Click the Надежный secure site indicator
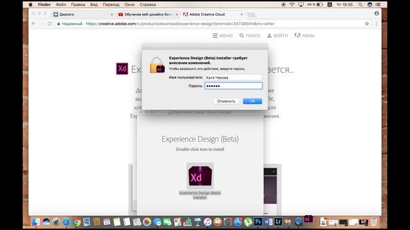The image size is (410, 230). coord(70,24)
